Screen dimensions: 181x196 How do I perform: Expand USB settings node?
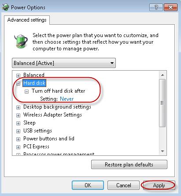click(18, 131)
